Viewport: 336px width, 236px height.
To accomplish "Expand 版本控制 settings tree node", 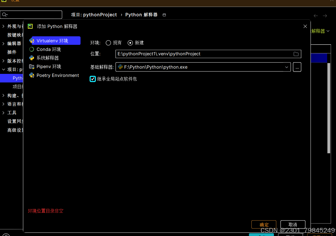I will pyautogui.click(x=3, y=61).
